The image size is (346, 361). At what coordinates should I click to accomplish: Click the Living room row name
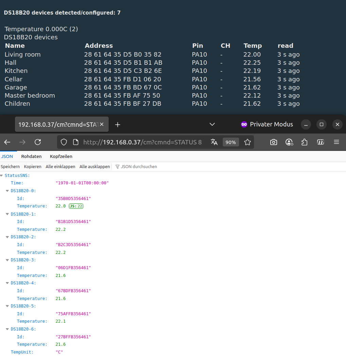tap(23, 55)
